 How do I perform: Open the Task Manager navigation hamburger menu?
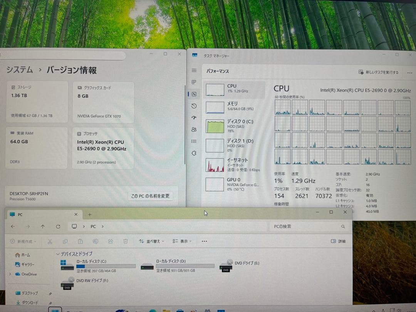pyautogui.click(x=193, y=70)
